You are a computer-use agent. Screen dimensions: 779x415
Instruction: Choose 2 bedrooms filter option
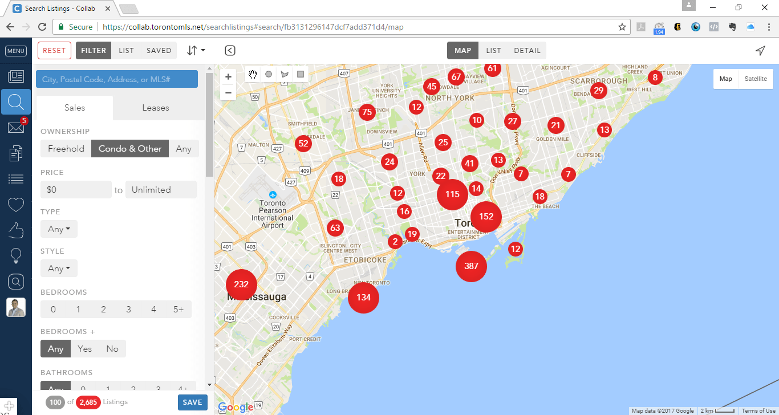[x=103, y=310]
